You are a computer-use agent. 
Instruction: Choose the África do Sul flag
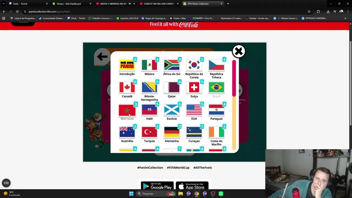point(172,65)
